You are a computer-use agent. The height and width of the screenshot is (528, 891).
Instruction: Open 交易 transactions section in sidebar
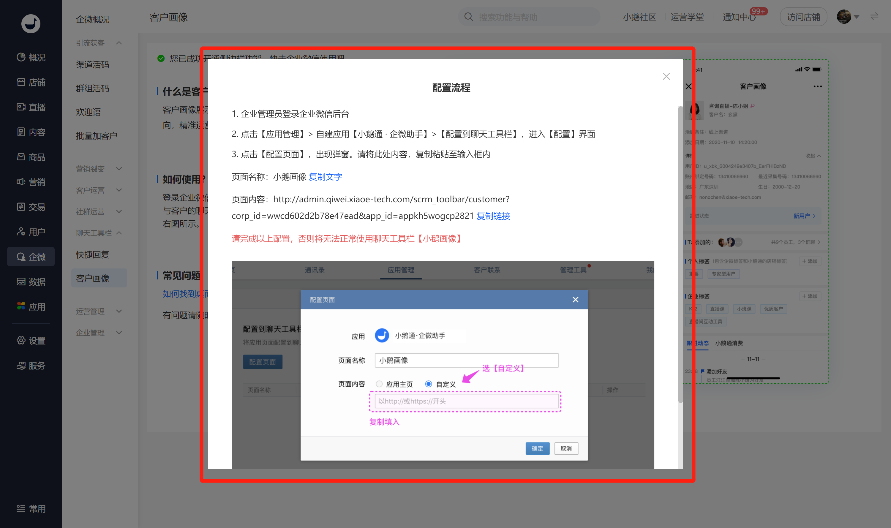31,207
